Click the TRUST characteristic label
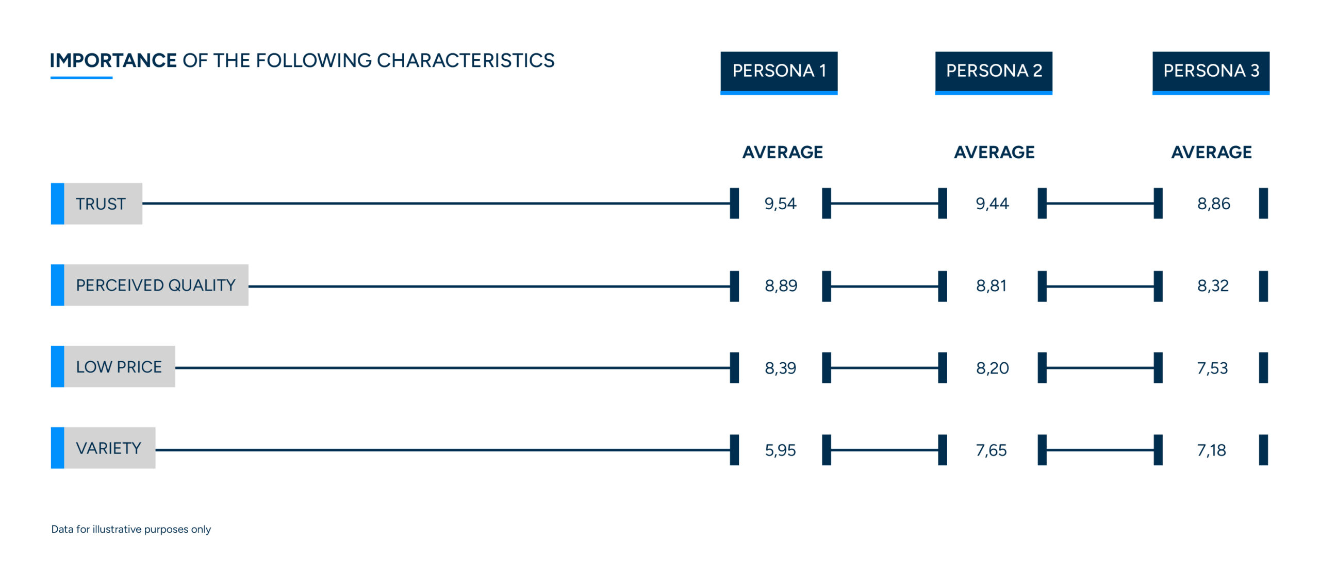Viewport: 1320px width, 573px height. 101,204
